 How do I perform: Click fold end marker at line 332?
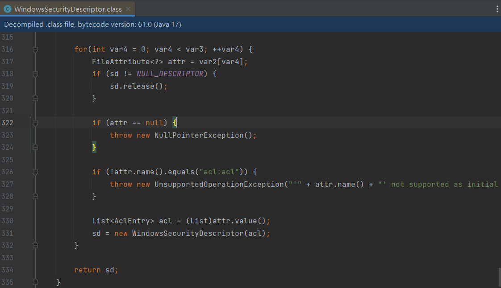[x=35, y=245]
